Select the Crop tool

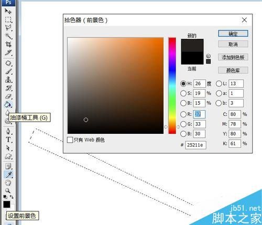pos(8,44)
